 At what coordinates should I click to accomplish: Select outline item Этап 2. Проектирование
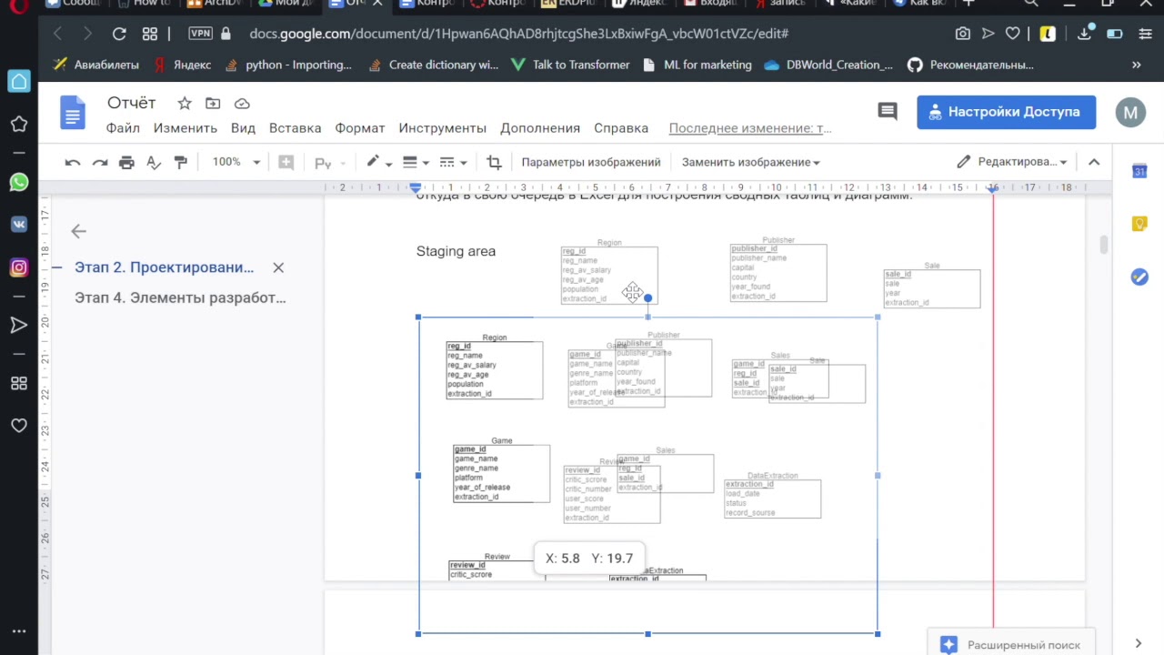click(x=164, y=267)
